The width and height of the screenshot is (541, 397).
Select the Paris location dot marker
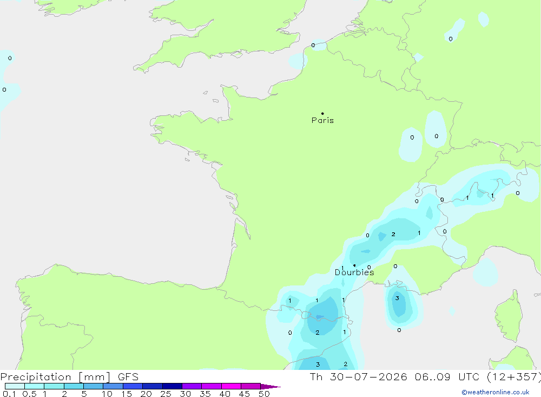click(x=322, y=113)
